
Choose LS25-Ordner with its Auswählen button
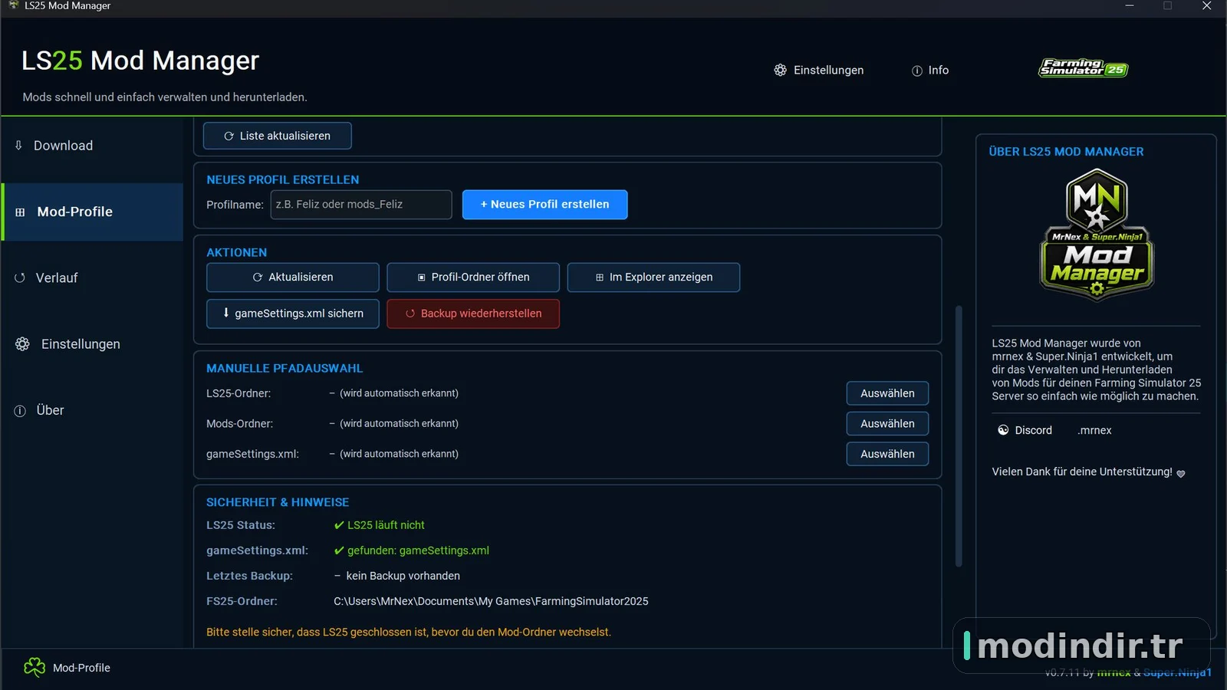click(x=887, y=393)
